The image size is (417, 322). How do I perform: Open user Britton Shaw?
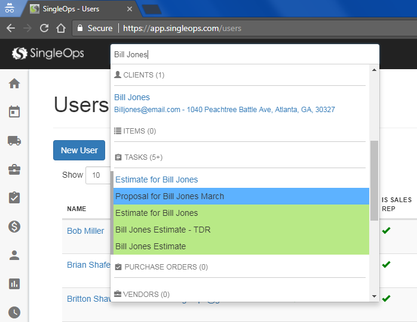click(89, 299)
